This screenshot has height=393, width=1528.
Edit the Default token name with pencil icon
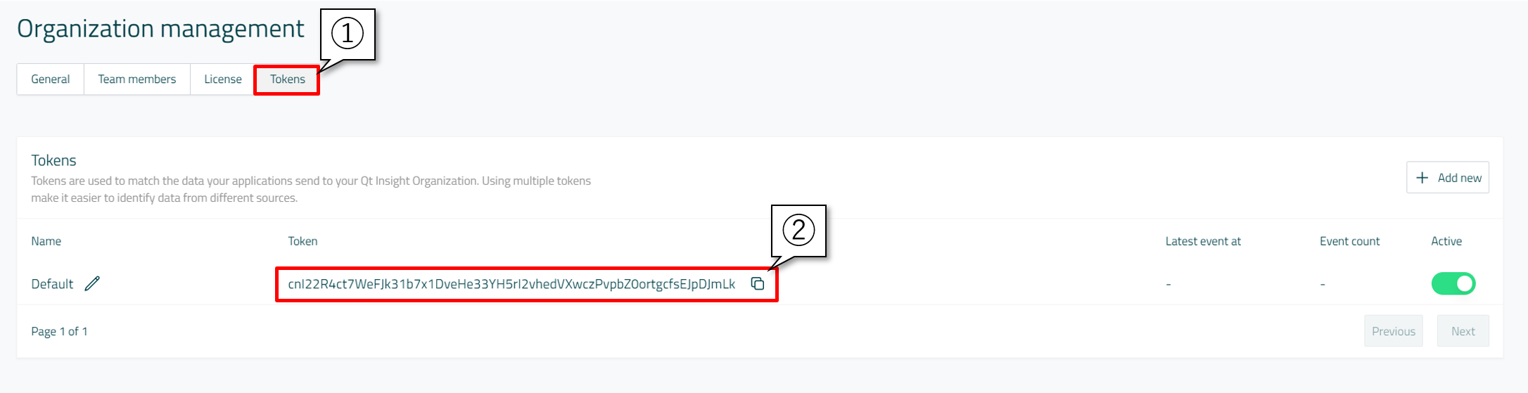pyautogui.click(x=92, y=283)
